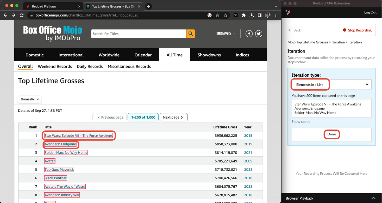The width and height of the screenshot is (382, 203).
Task: Click the 1-200 of 1,000 button
Action: (x=143, y=117)
